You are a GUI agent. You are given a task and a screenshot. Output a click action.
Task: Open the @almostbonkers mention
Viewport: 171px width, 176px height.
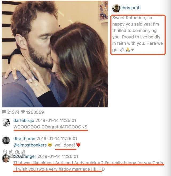point(30,145)
